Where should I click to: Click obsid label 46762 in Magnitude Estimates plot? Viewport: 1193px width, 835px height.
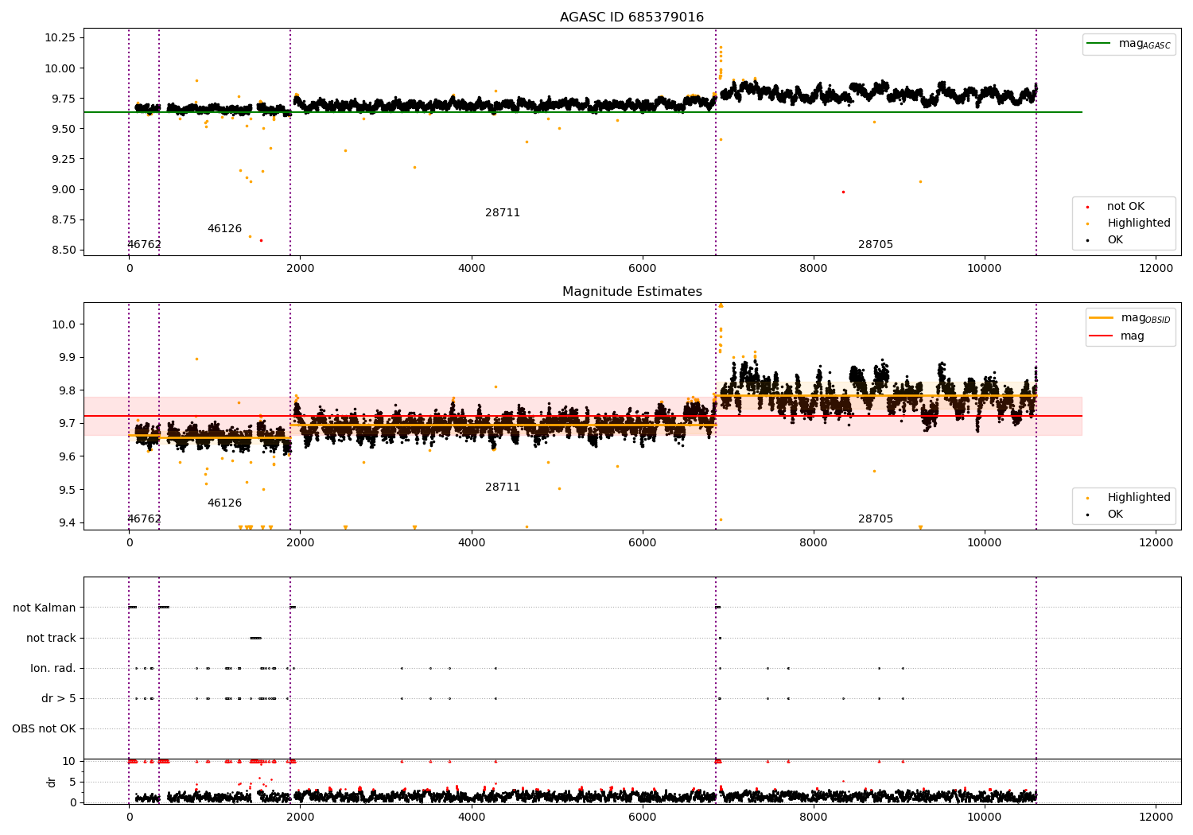click(x=144, y=519)
